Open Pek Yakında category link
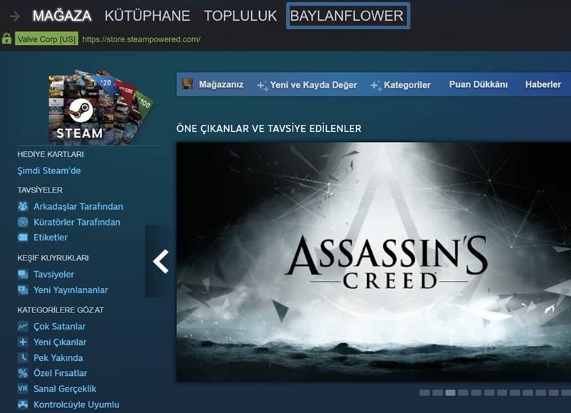Viewport: 571px width, 413px height. pyautogui.click(x=59, y=357)
